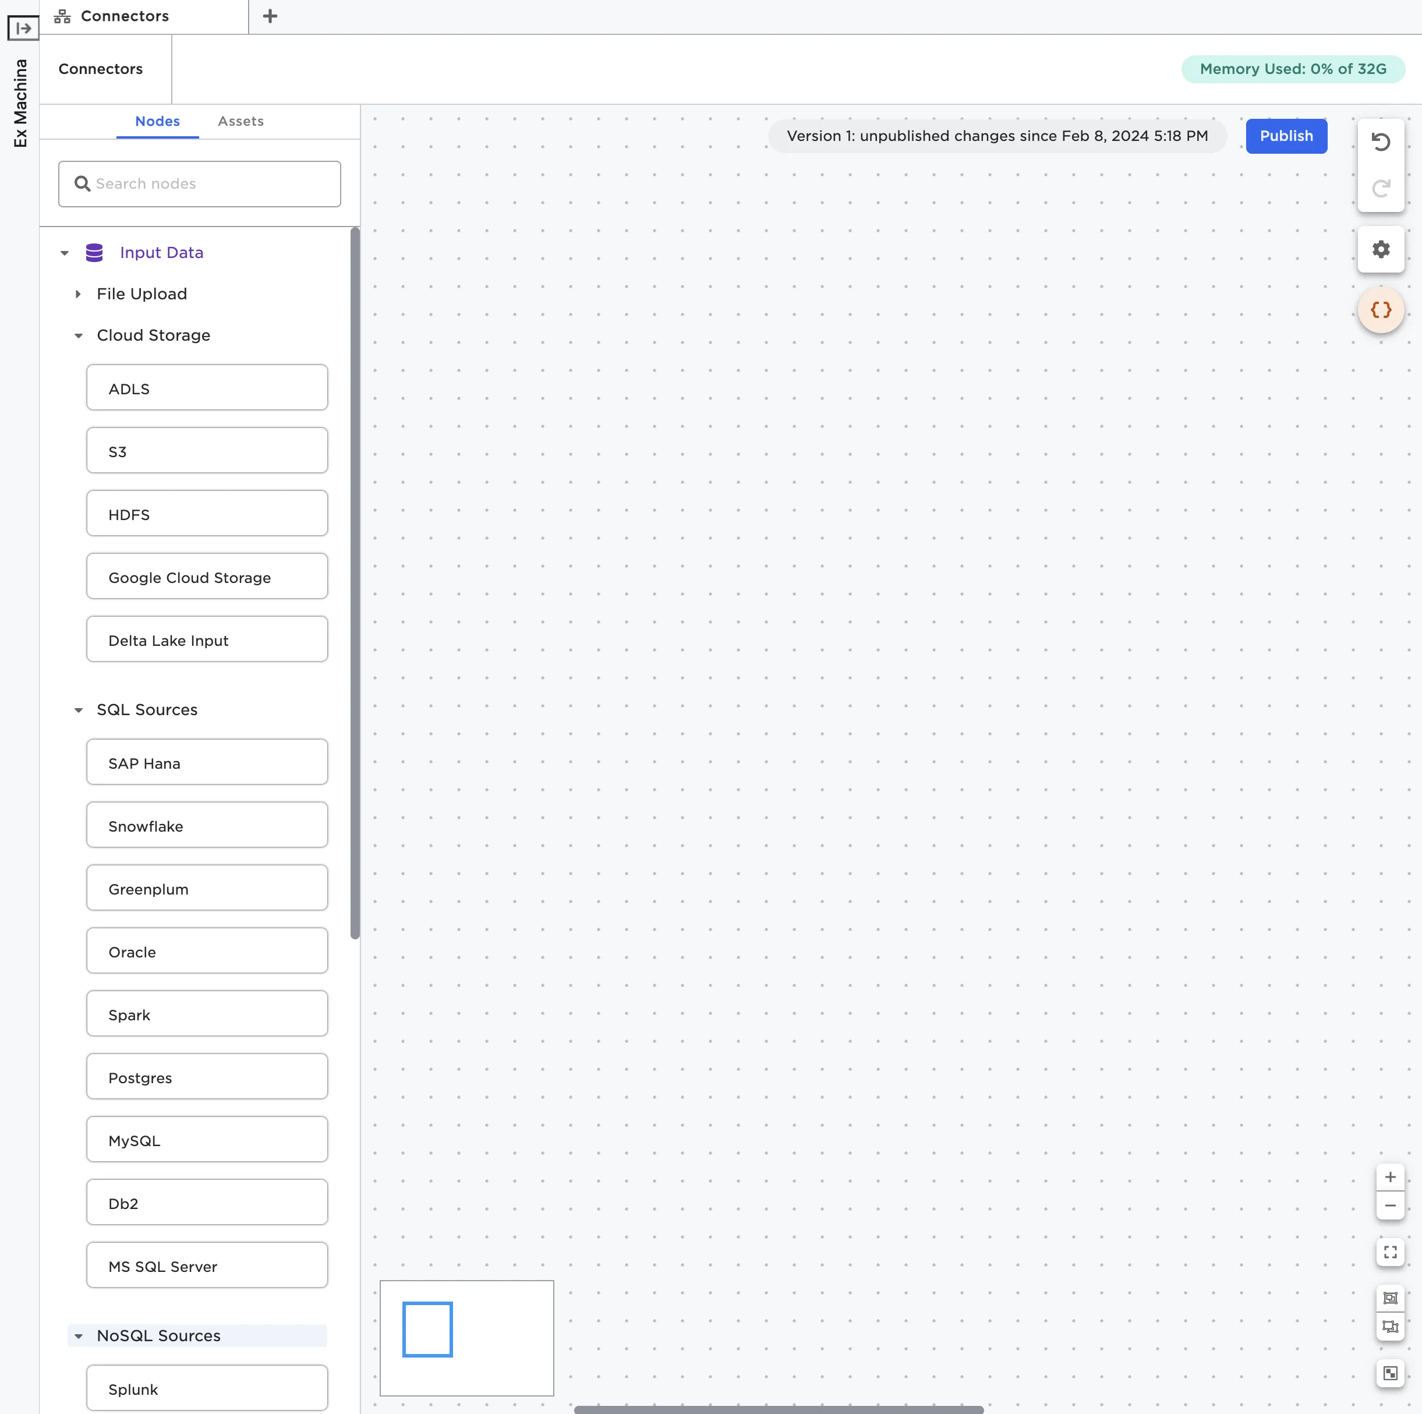Open settings via the gear icon

point(1380,249)
